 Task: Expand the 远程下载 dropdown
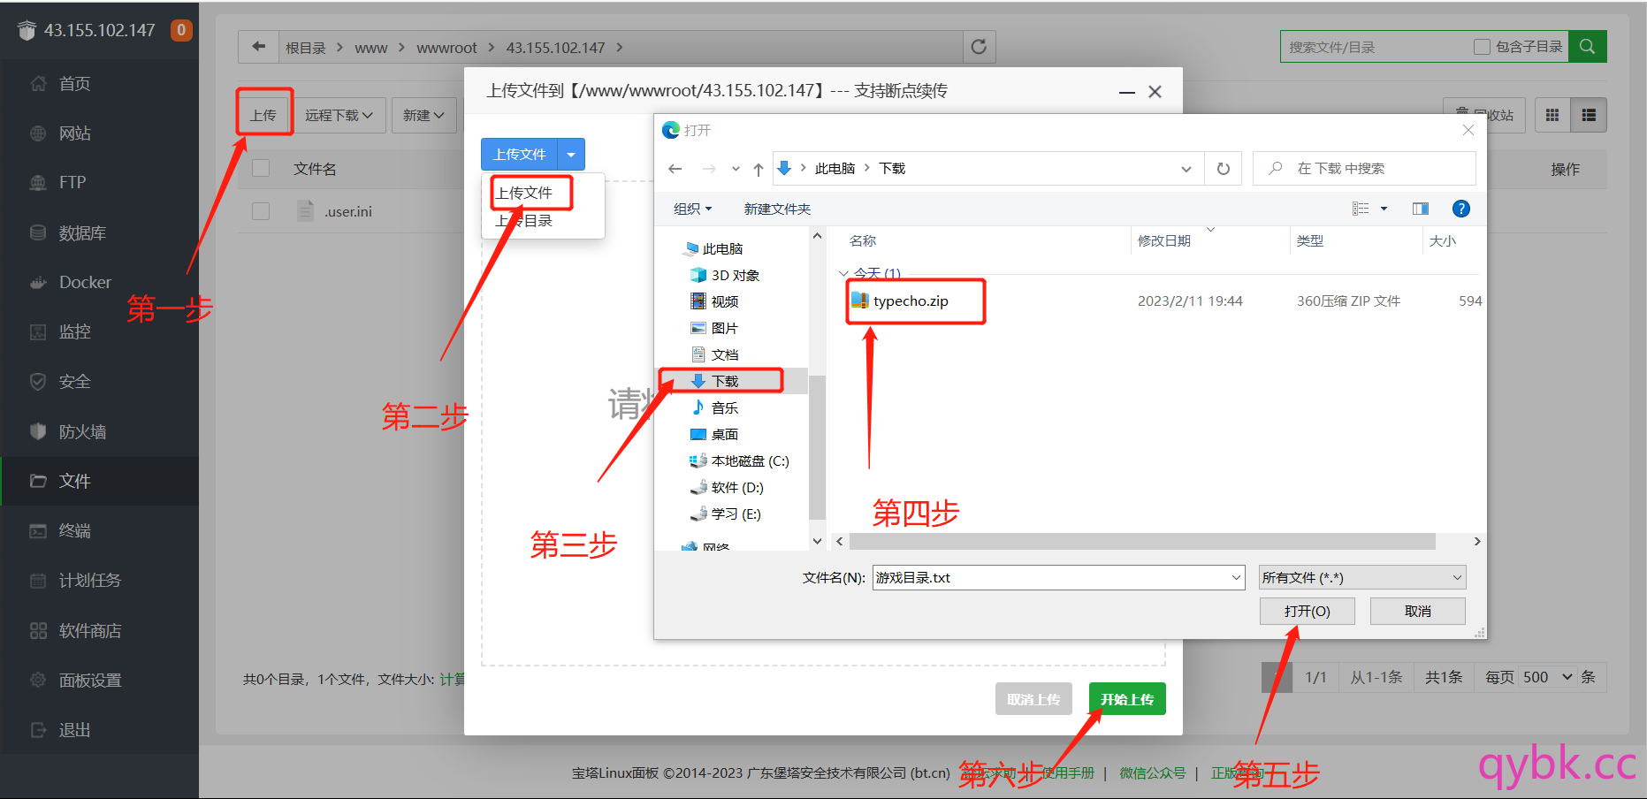[x=339, y=115]
